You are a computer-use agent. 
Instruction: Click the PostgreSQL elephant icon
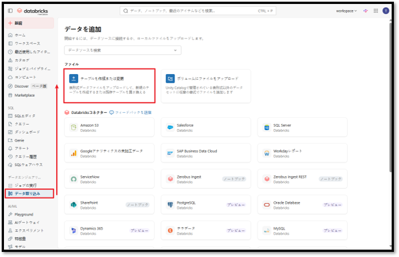click(170, 204)
